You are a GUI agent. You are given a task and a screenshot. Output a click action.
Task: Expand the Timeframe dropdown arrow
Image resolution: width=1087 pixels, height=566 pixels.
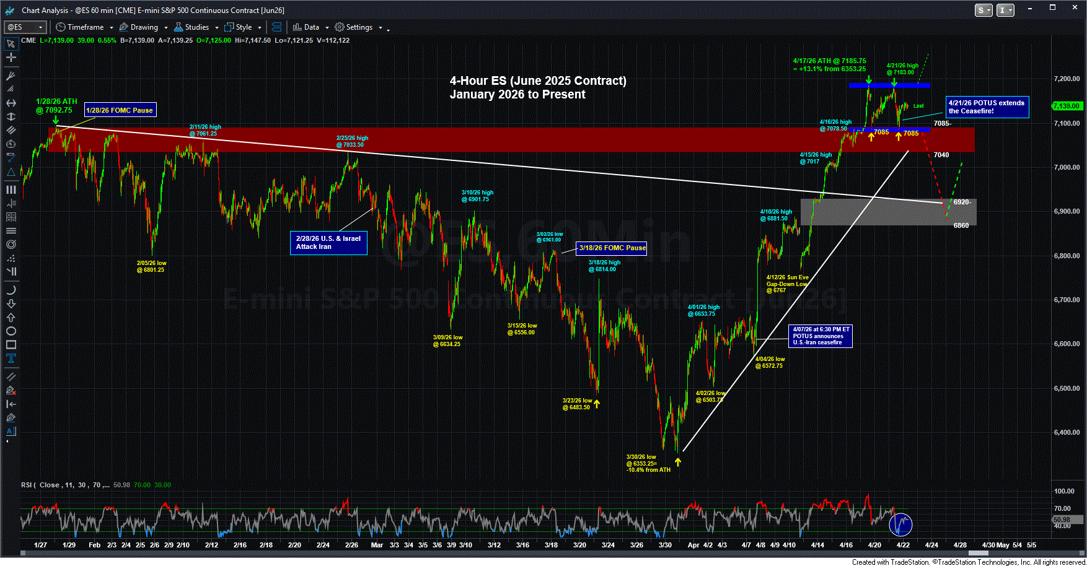click(112, 28)
